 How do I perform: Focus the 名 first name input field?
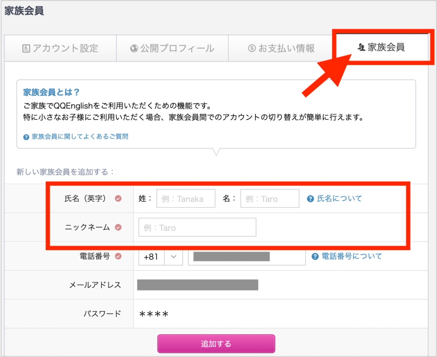coord(270,199)
